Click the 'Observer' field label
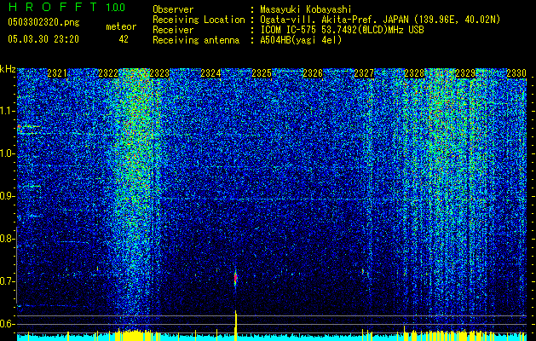Screen dimensions: 536x341 173,9
